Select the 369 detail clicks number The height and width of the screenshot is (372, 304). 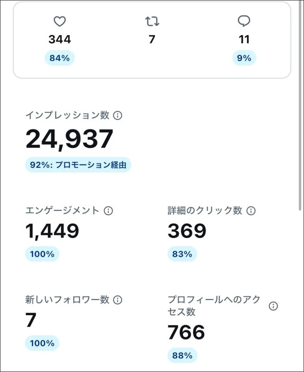point(187,231)
